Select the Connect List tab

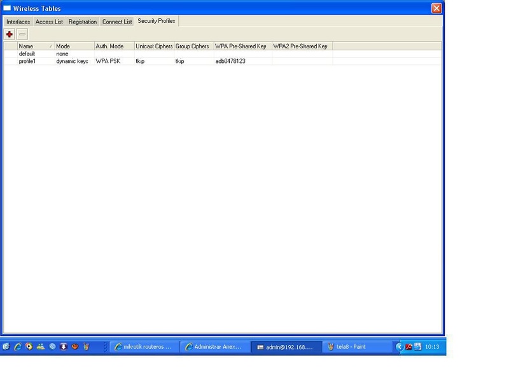point(117,22)
